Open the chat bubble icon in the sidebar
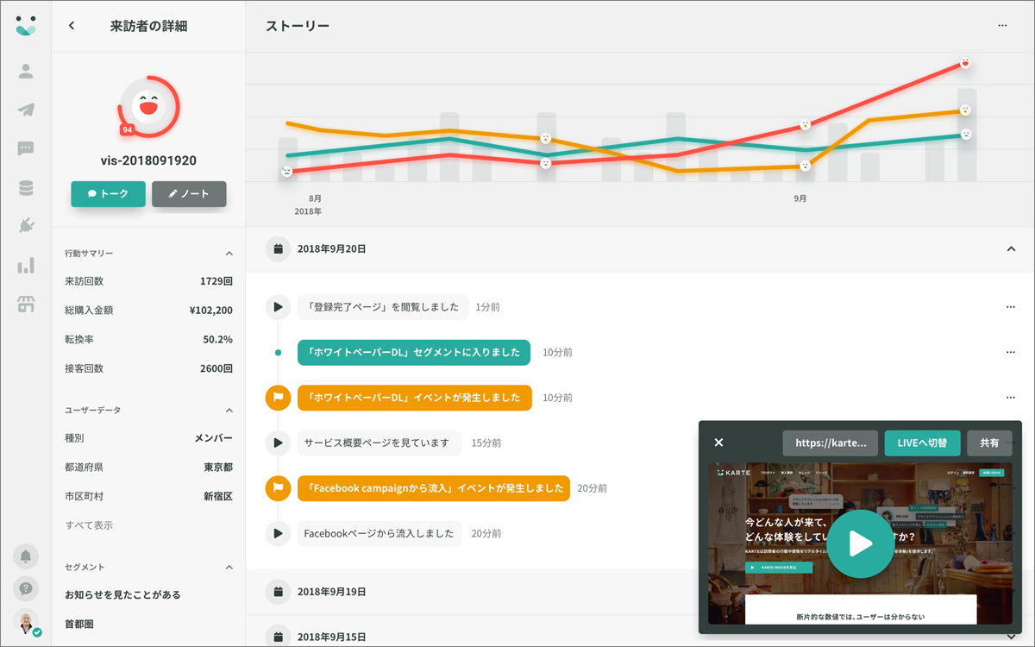The image size is (1035, 647). point(26,148)
